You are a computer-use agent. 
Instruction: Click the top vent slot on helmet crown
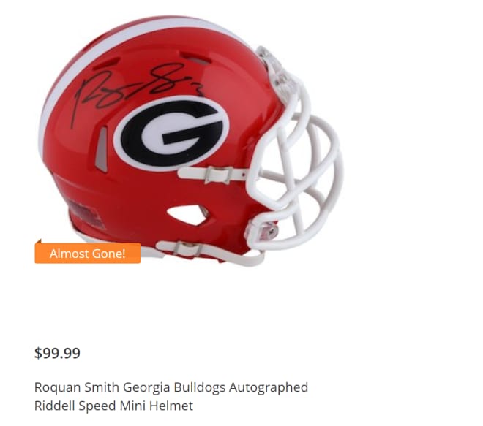195,58
